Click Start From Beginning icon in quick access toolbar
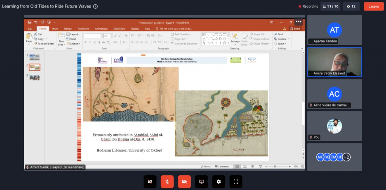Screen dimensions: 386x190 [49, 22]
